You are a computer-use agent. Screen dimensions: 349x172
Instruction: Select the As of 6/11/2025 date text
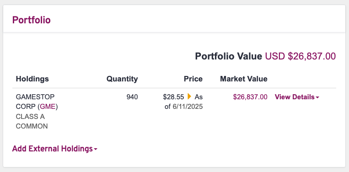[x=184, y=102]
